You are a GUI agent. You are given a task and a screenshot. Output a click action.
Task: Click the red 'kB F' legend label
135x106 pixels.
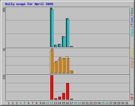click(132, 97)
